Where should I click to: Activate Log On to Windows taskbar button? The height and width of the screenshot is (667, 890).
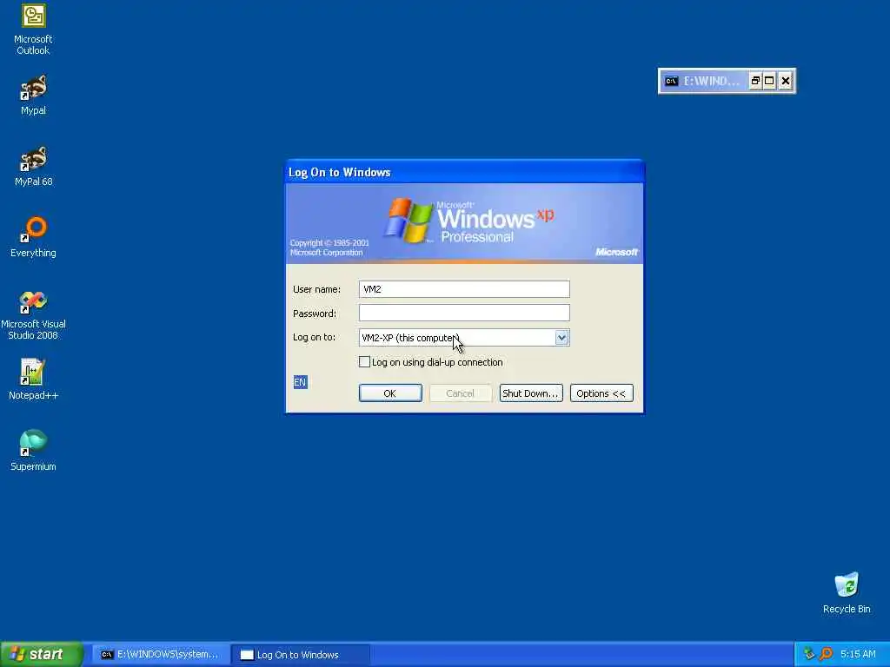point(300,655)
